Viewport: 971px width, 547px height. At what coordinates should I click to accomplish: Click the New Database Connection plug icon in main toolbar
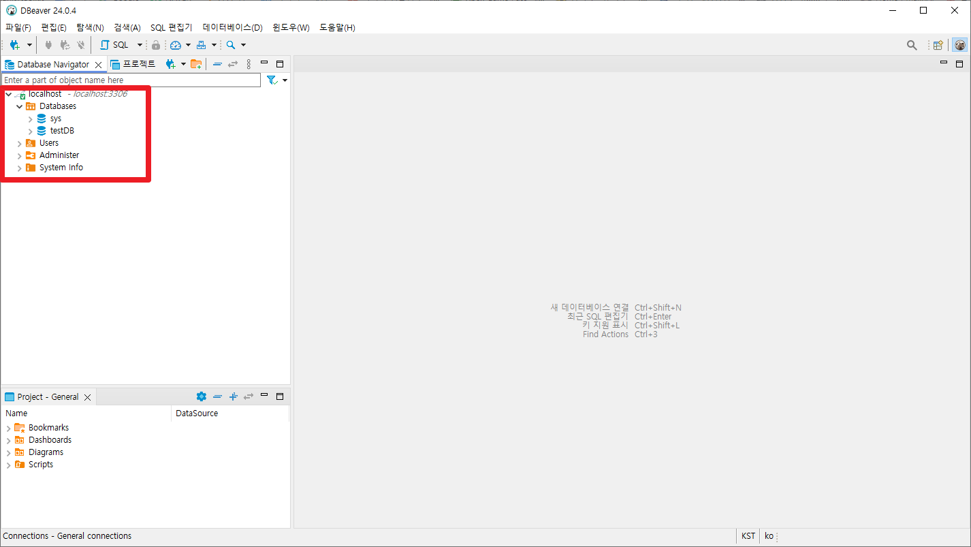click(15, 45)
